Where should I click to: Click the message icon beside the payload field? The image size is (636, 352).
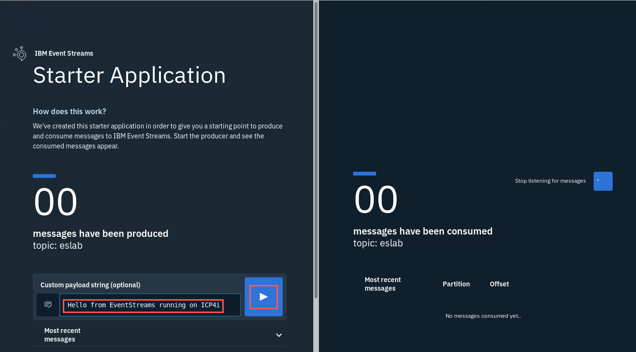(x=48, y=305)
